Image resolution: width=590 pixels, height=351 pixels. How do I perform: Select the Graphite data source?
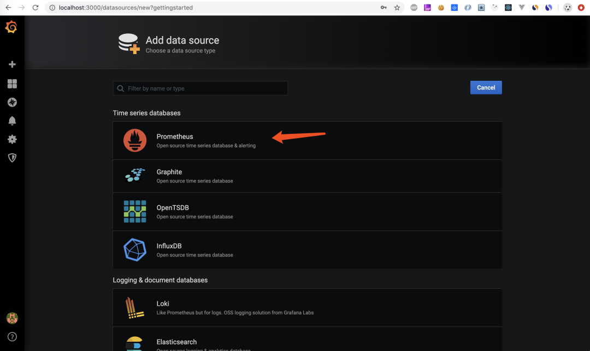coord(307,176)
